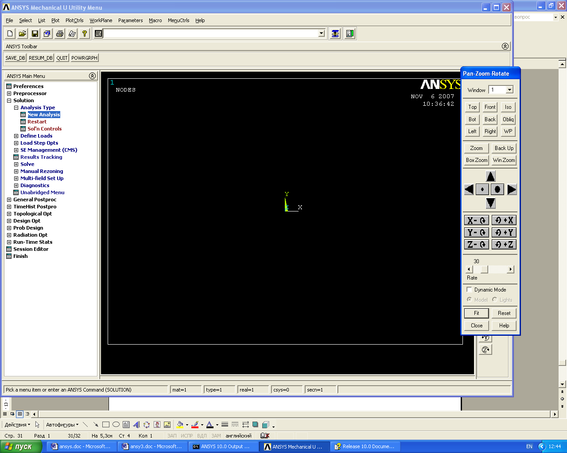
Task: Click the Rate slider thumb
Action: (484, 269)
